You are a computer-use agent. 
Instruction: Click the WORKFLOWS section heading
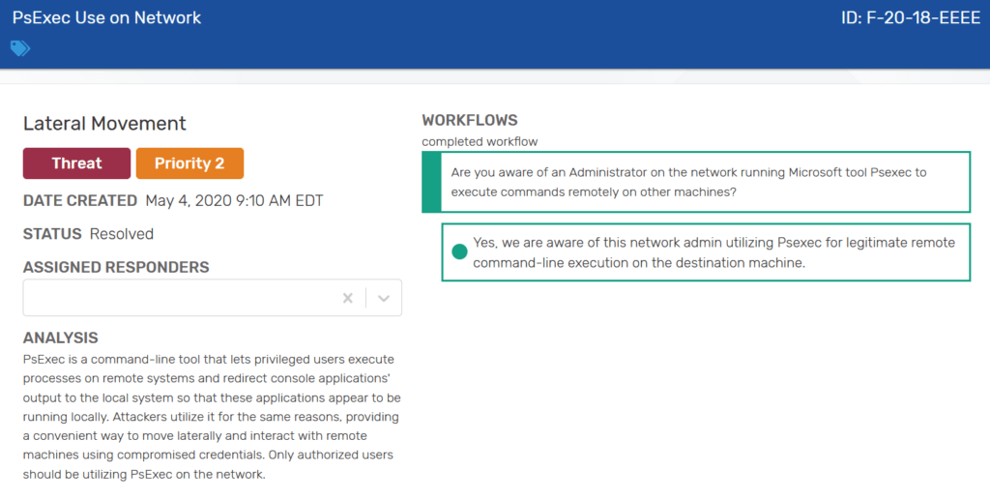(470, 121)
